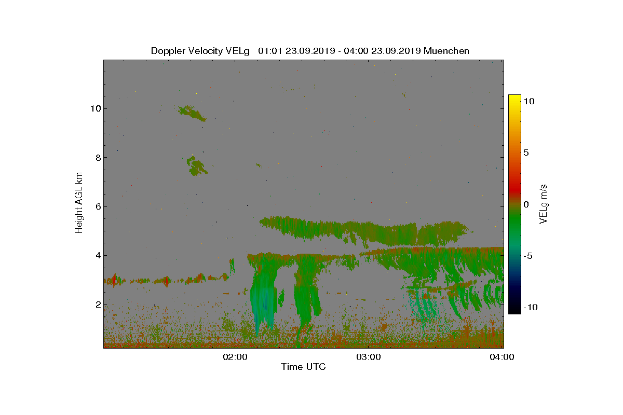Image resolution: width=623 pixels, height=415 pixels.
Task: Click the 'Time UTC' axis label
Action: (303, 367)
